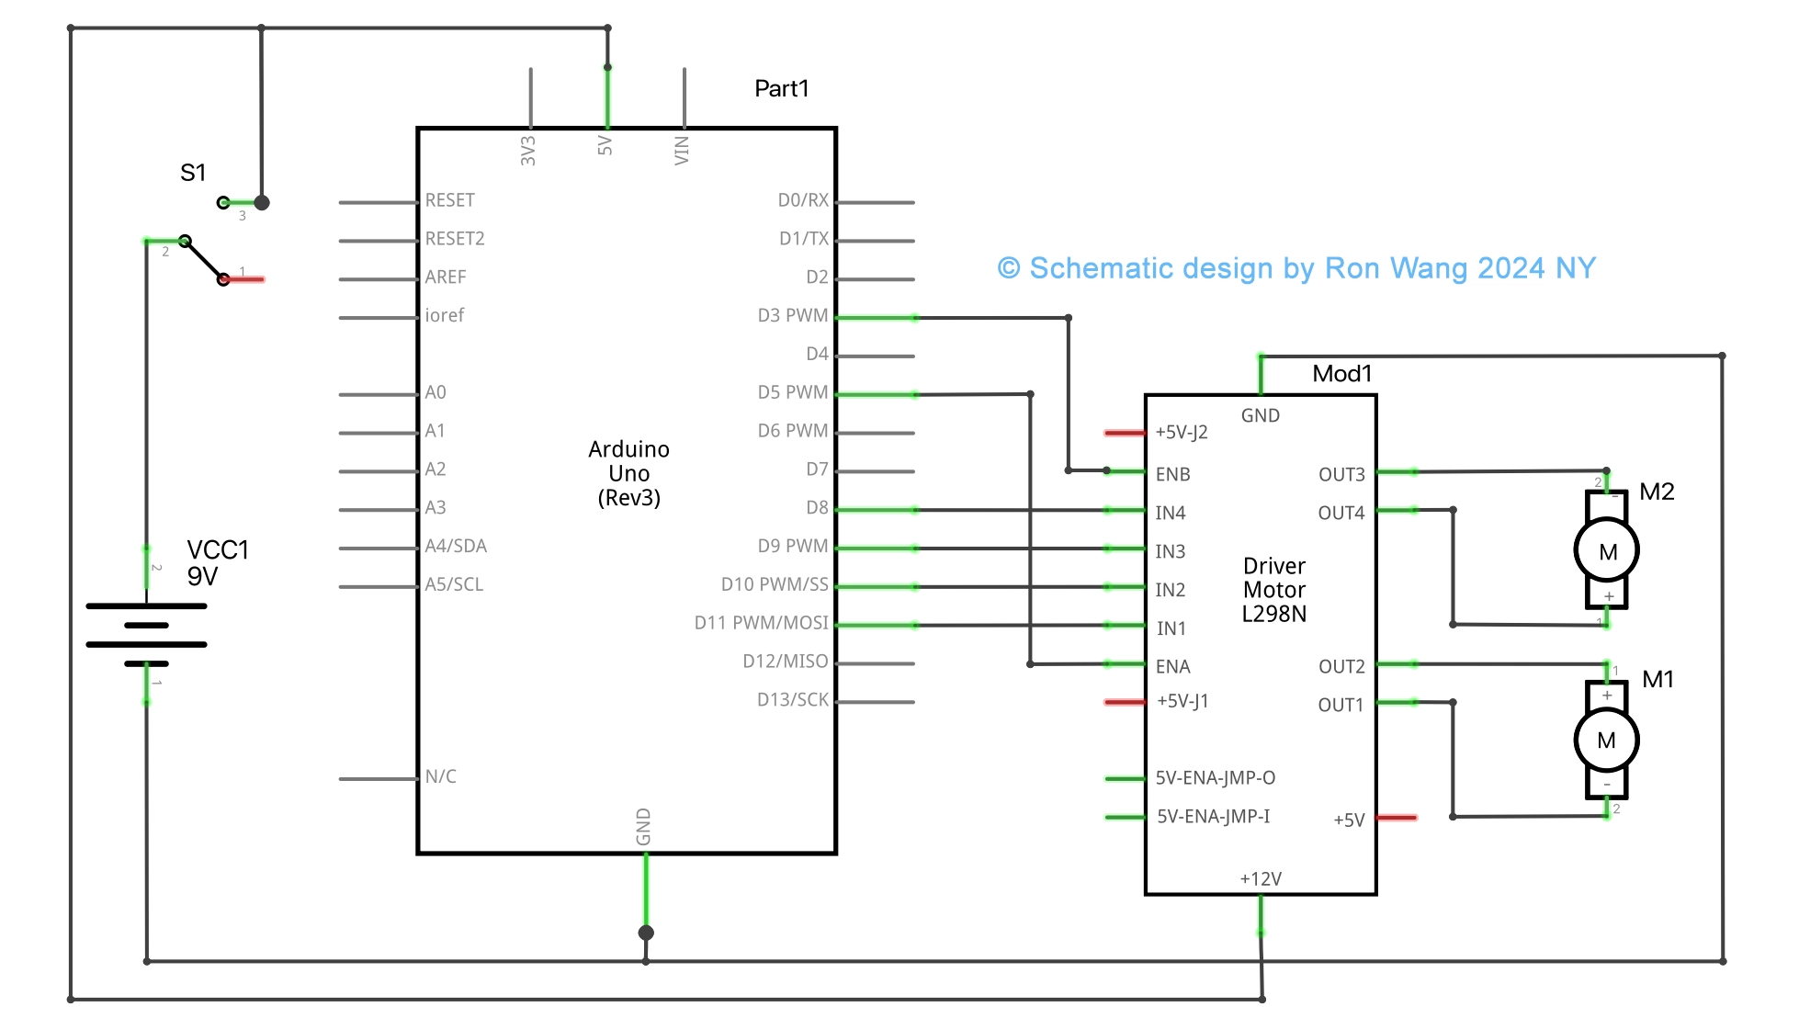The width and height of the screenshot is (1799, 1018).
Task: Click the IN4 pin on the driver
Action: pos(1168,513)
